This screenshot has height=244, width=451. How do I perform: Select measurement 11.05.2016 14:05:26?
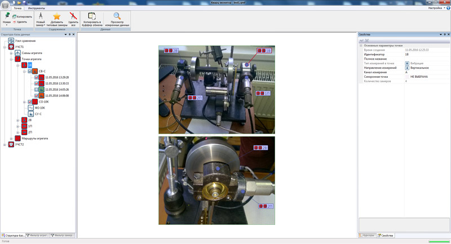coord(57,90)
